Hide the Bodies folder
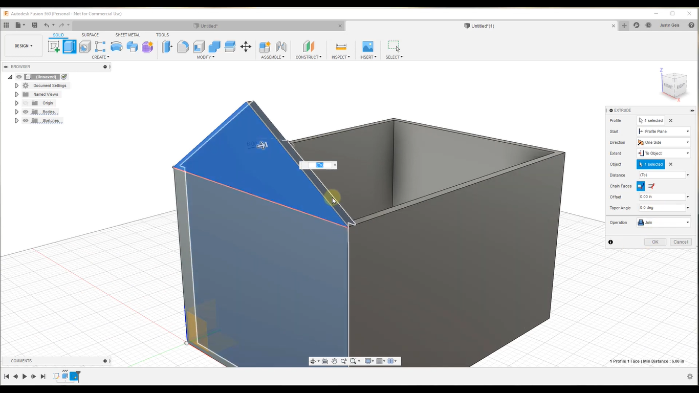 click(x=26, y=112)
